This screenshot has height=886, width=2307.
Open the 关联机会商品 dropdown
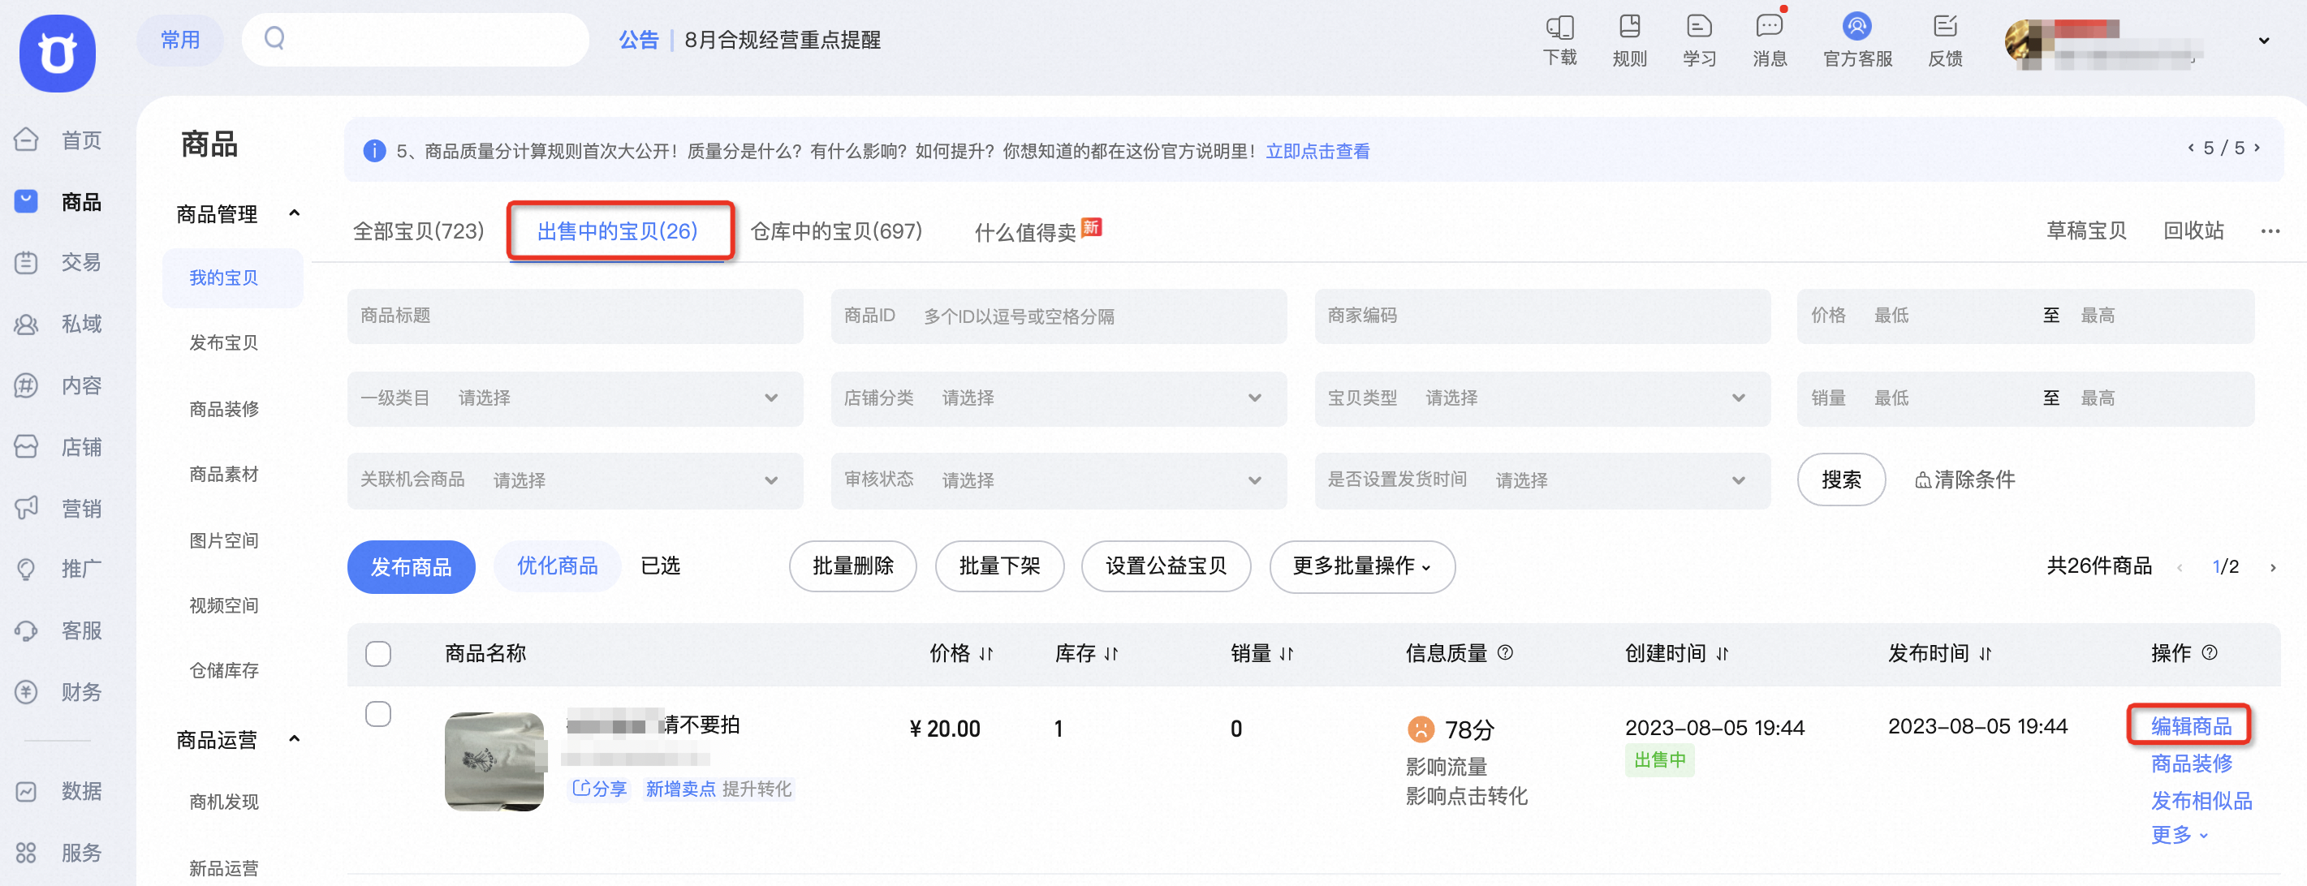575,480
